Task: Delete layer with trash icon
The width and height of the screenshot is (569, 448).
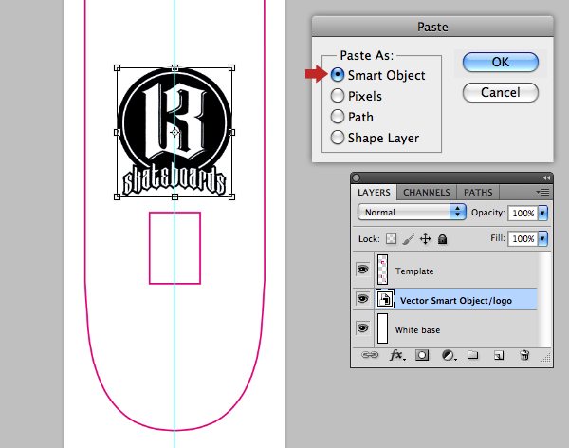Action: pos(524,355)
